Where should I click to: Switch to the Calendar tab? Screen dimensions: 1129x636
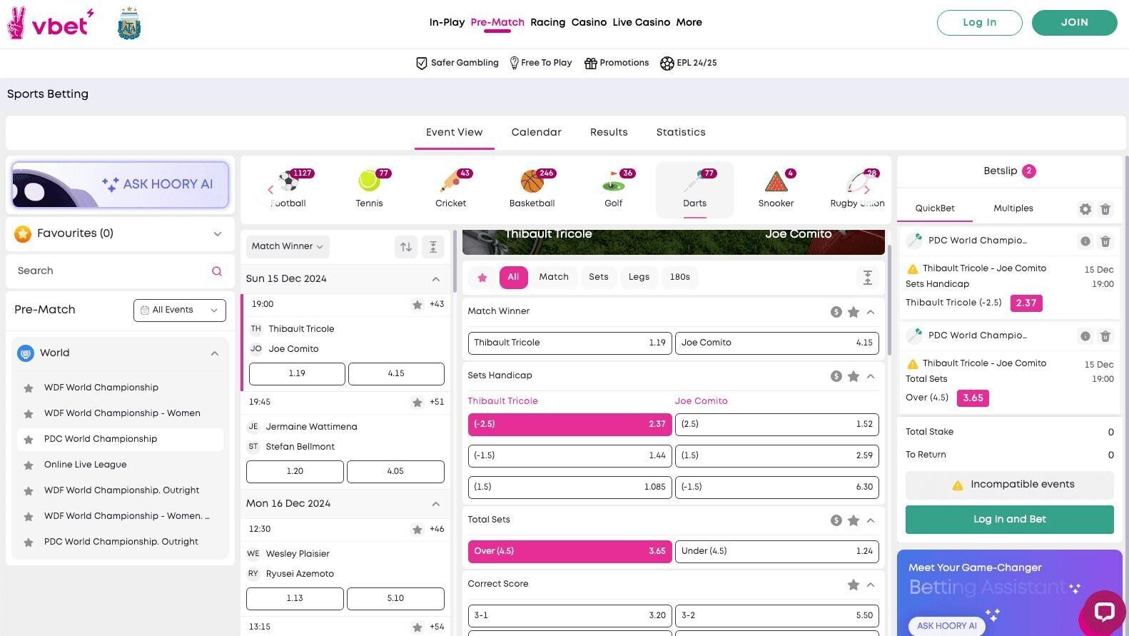point(536,133)
